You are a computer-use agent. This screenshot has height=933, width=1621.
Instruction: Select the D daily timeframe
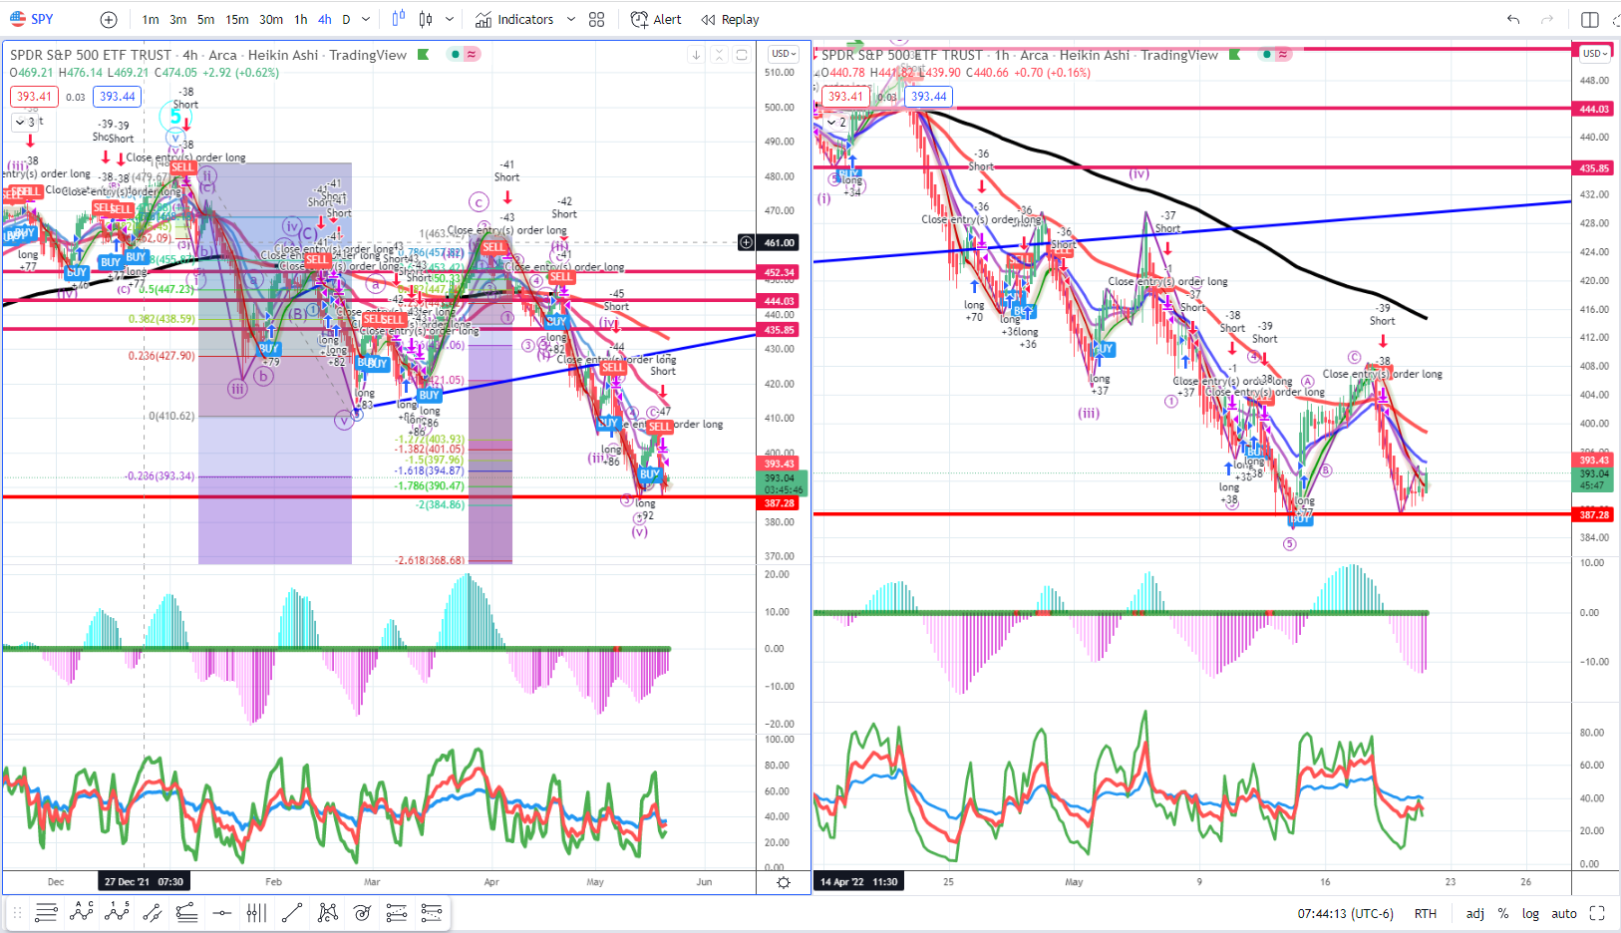pos(346,20)
